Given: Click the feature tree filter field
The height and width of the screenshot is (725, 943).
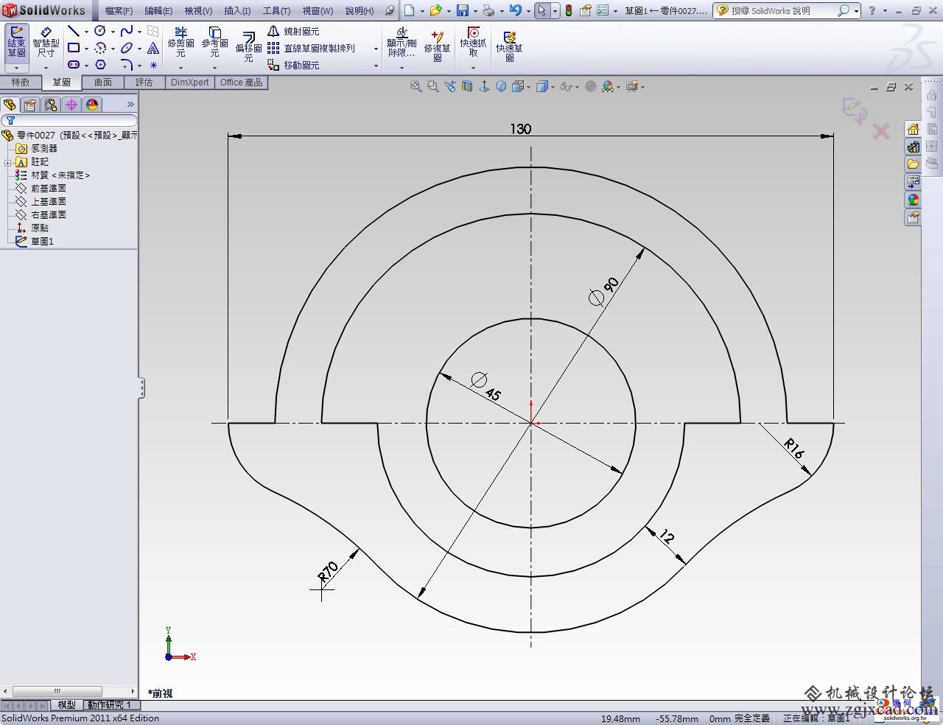Looking at the screenshot, I should (x=69, y=120).
